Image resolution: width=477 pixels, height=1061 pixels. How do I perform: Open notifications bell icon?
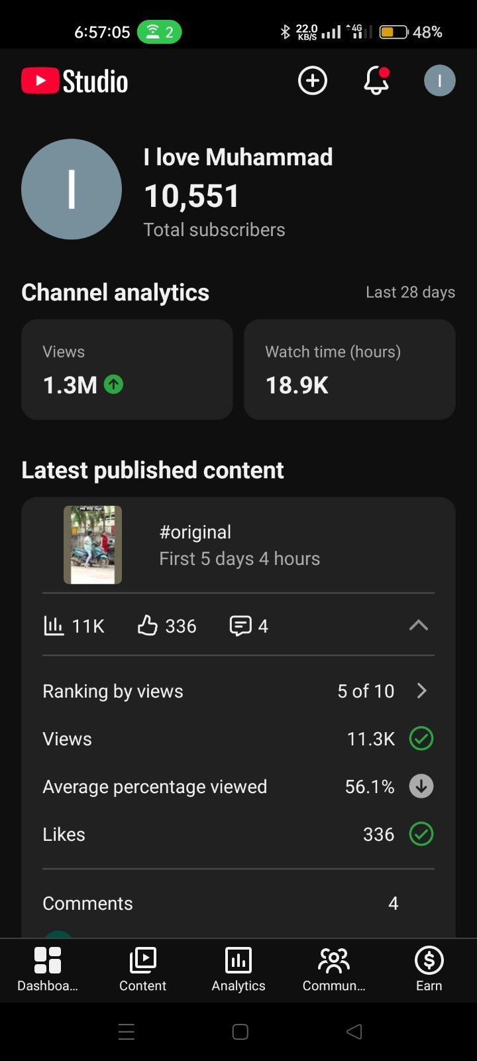(x=376, y=81)
